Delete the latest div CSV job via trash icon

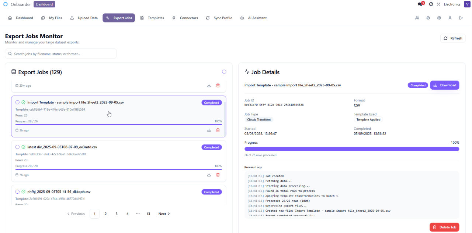coord(218,175)
